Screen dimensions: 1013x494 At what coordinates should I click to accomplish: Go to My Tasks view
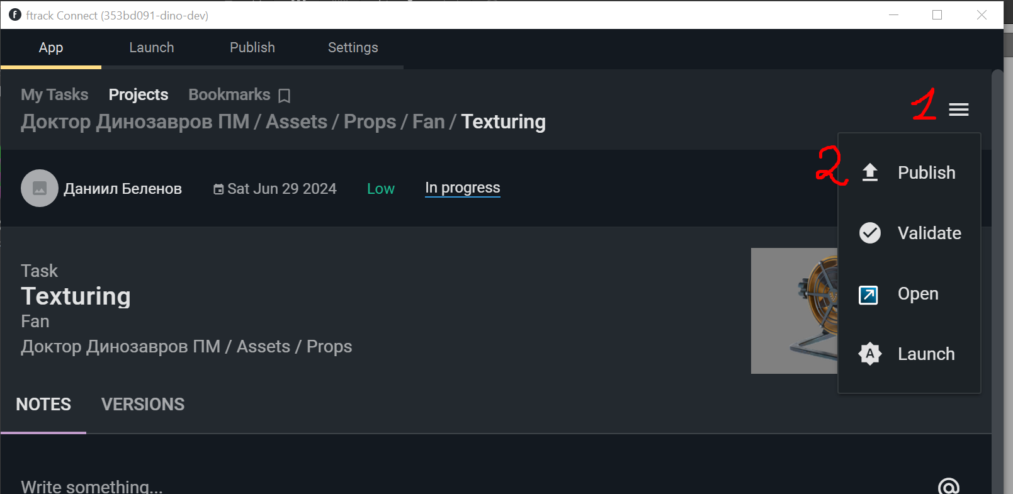[x=55, y=94]
